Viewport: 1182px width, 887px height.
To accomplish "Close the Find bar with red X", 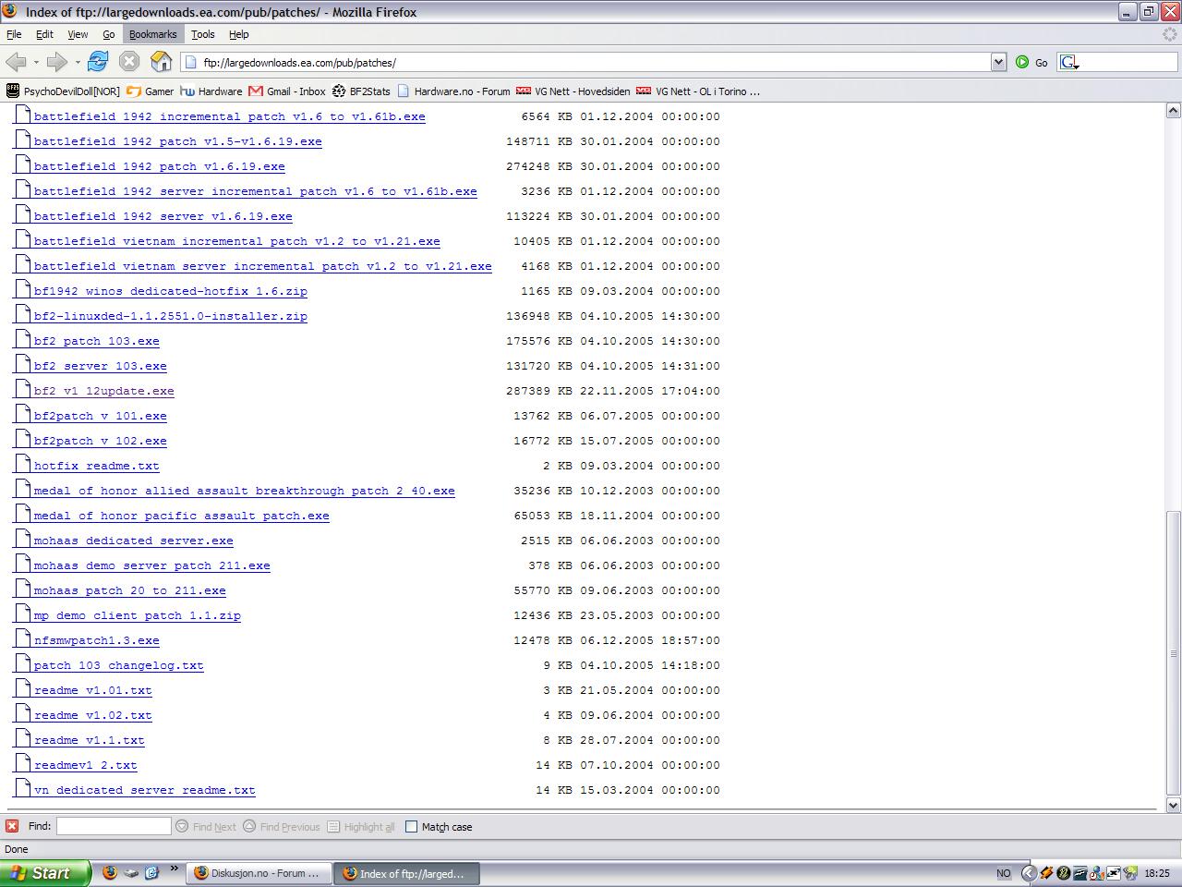I will [12, 826].
